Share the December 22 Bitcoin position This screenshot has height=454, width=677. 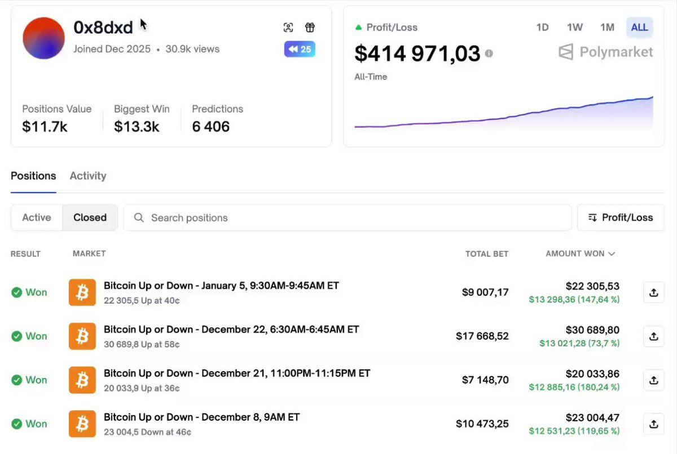(x=653, y=336)
